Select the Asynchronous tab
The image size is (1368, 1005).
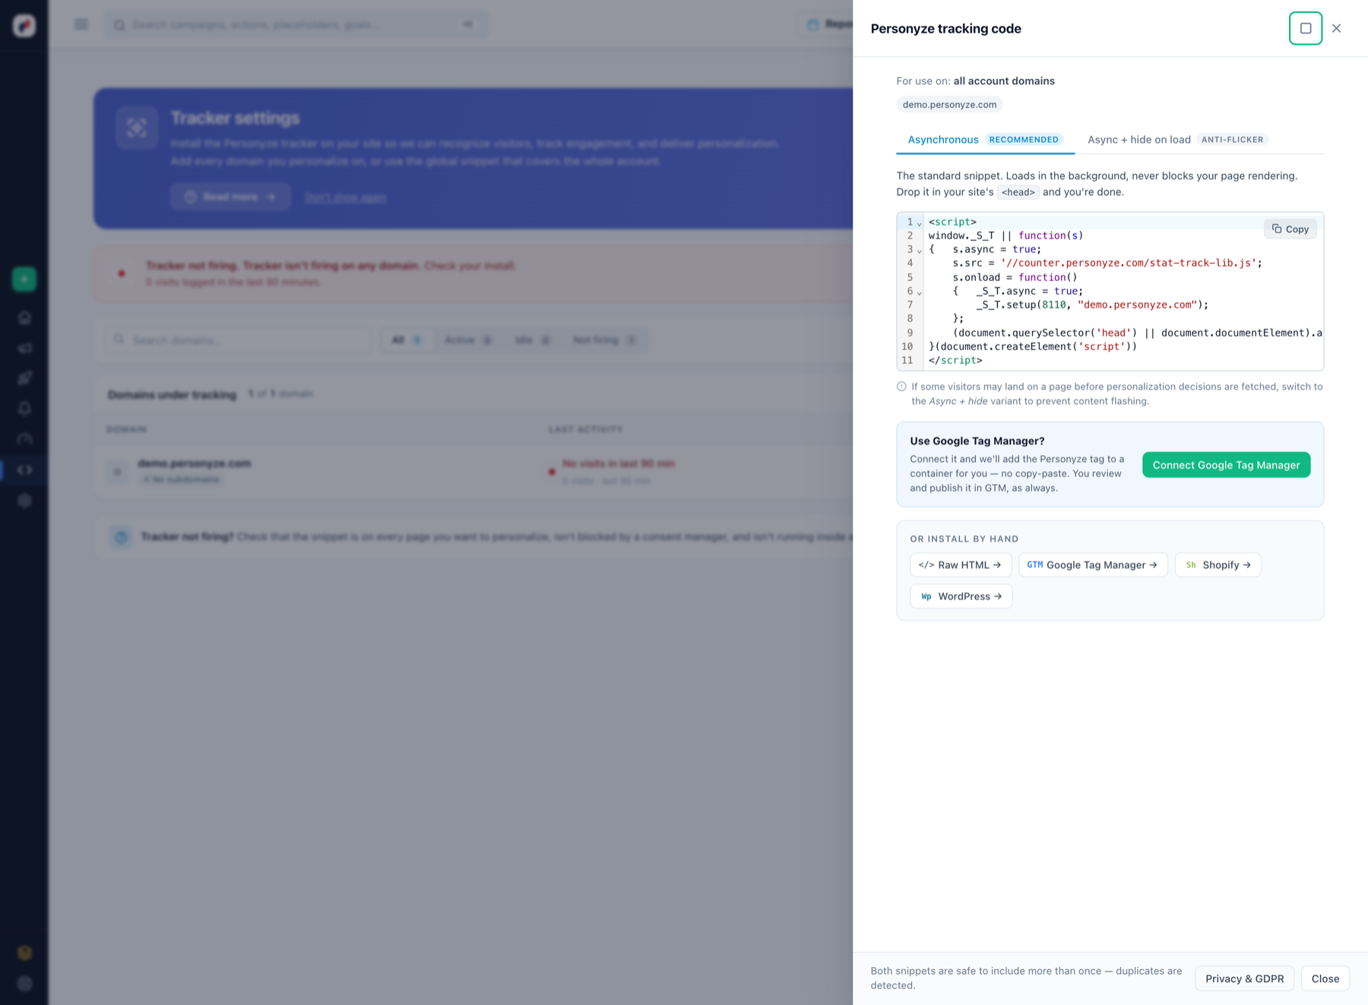click(x=985, y=140)
